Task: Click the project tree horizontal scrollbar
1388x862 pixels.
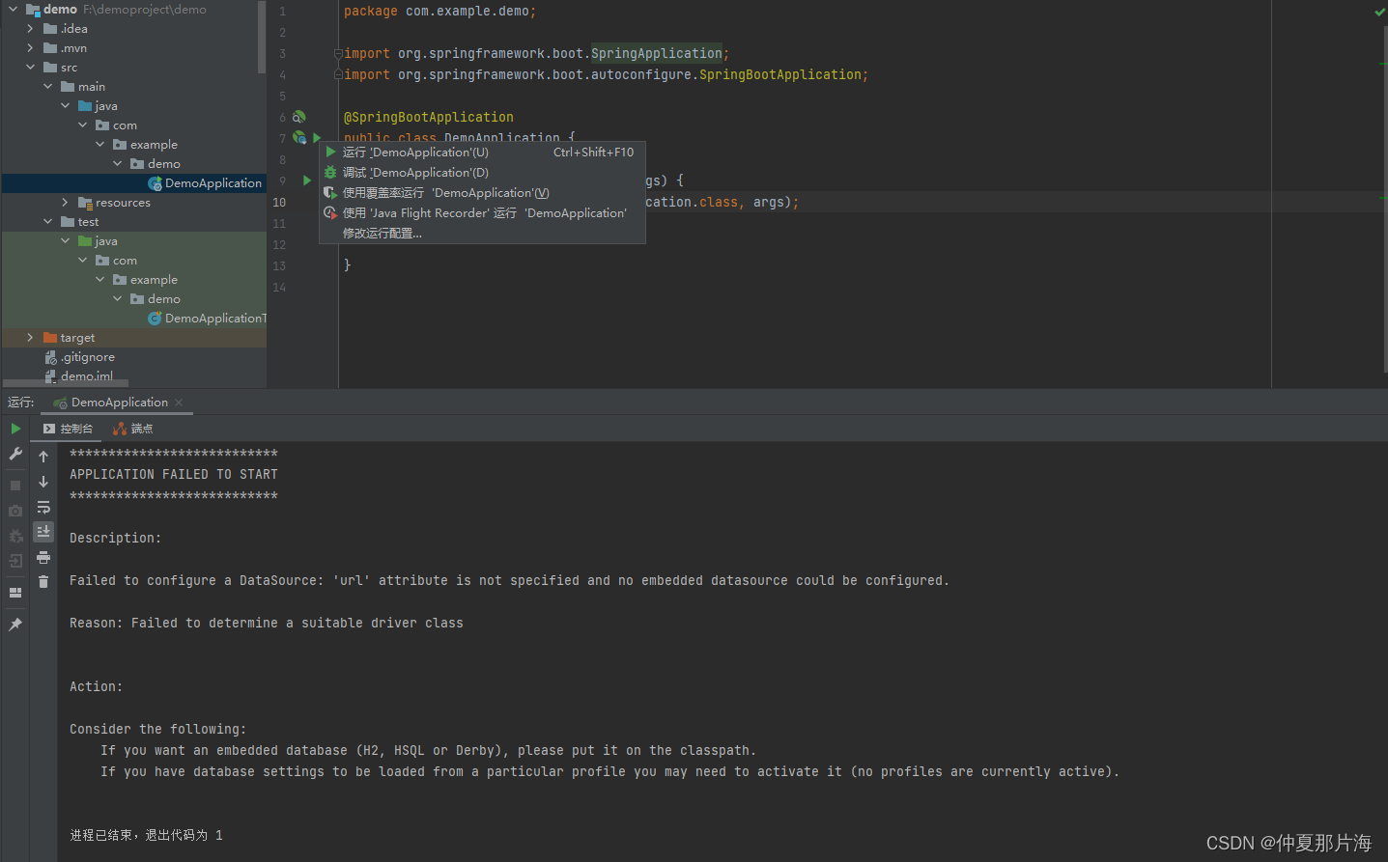Action: click(x=66, y=383)
